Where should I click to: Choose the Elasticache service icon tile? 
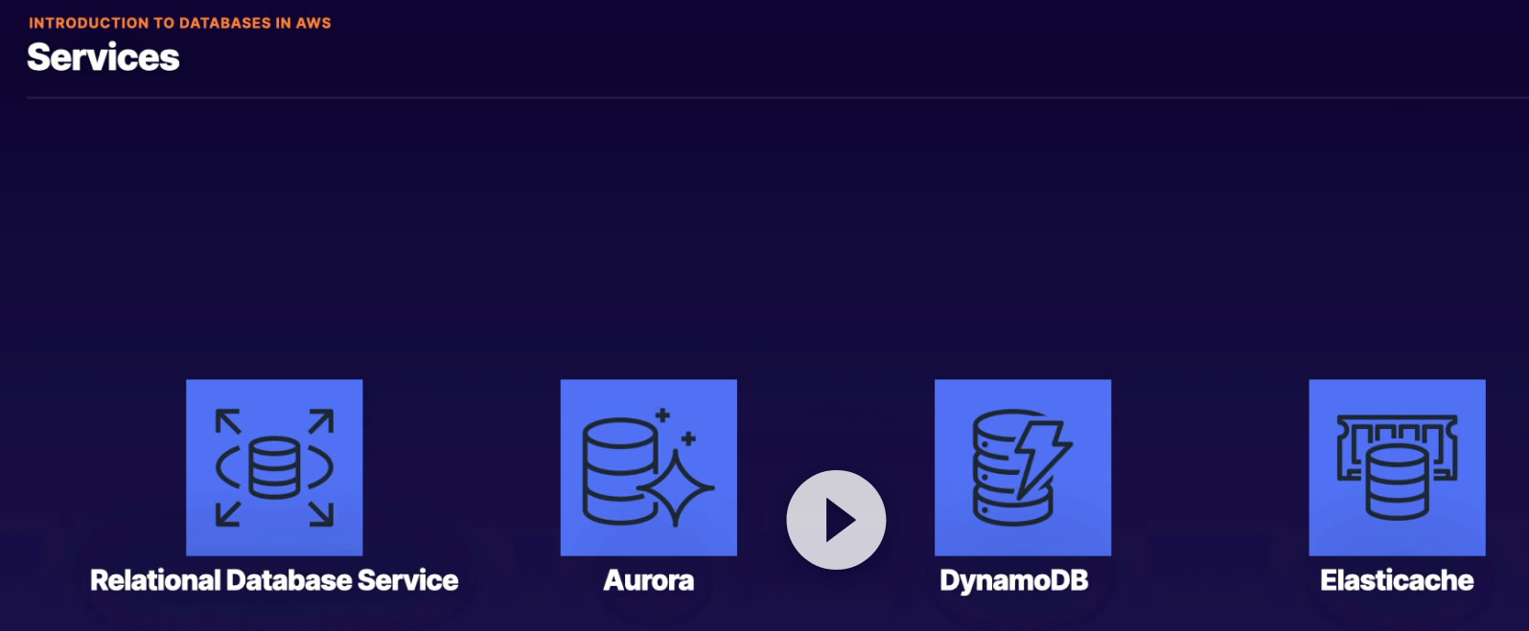1398,467
